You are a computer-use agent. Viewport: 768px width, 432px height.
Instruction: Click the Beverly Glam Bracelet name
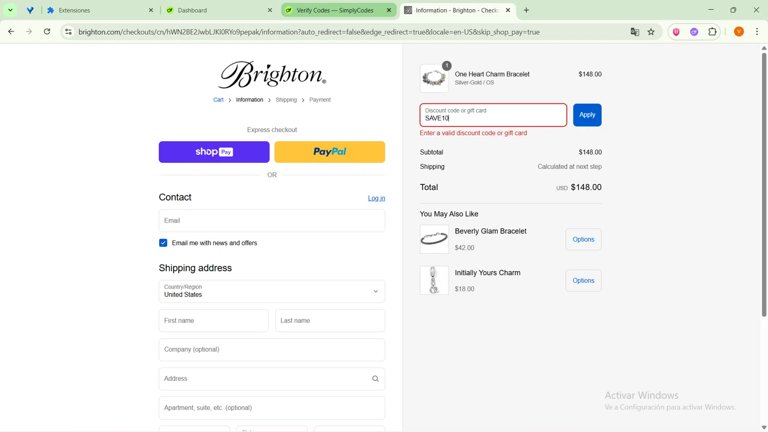tap(490, 231)
